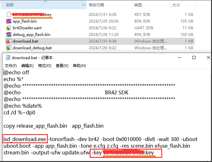
Task: Open the 查看(V) menu in Notepad
Action: point(62,66)
